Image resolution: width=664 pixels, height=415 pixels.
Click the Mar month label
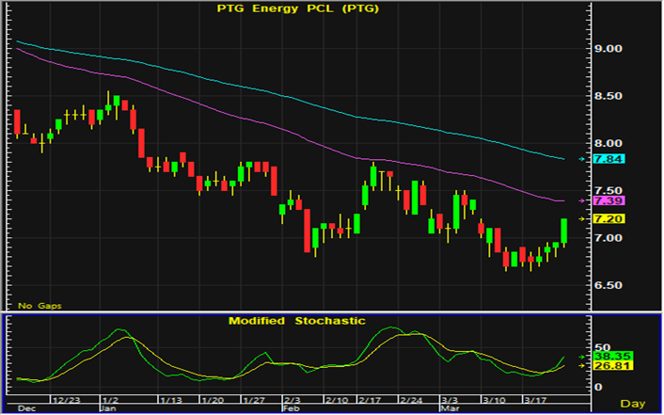point(449,408)
